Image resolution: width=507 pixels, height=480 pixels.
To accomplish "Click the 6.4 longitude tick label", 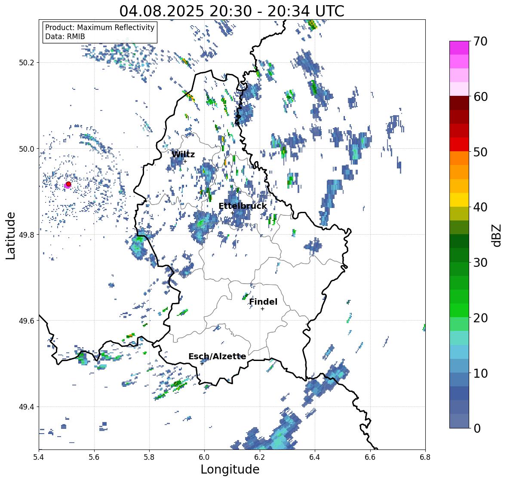I will coord(315,457).
